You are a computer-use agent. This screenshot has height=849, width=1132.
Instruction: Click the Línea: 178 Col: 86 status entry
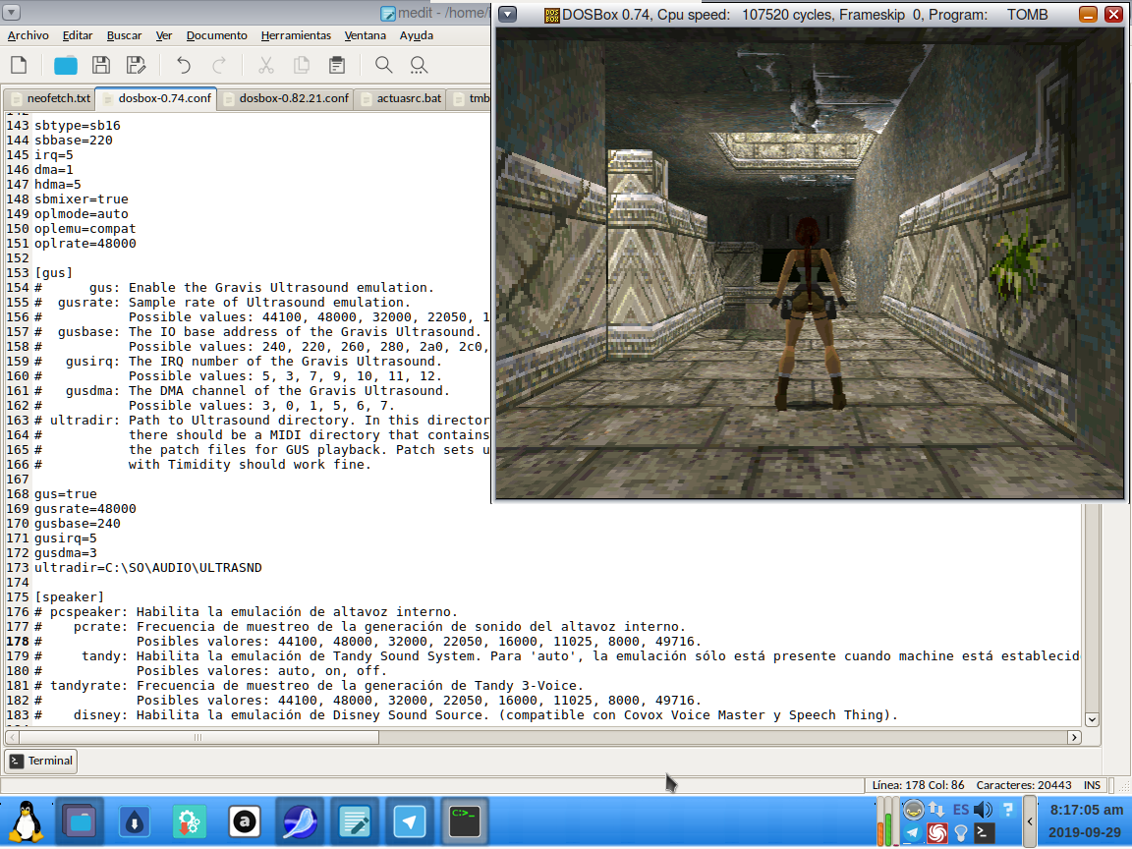918,785
